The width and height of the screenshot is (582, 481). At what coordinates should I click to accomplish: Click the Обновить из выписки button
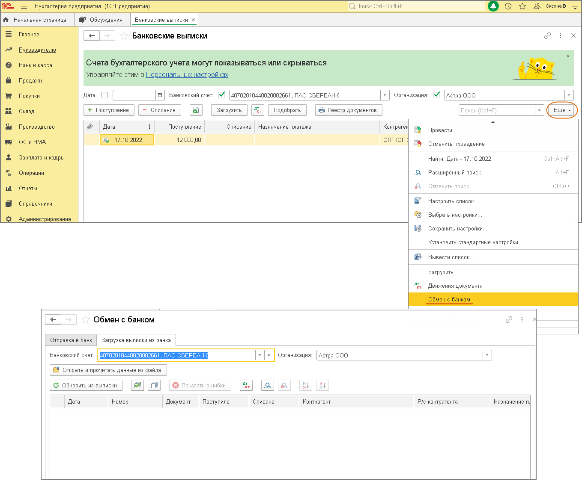click(x=86, y=385)
